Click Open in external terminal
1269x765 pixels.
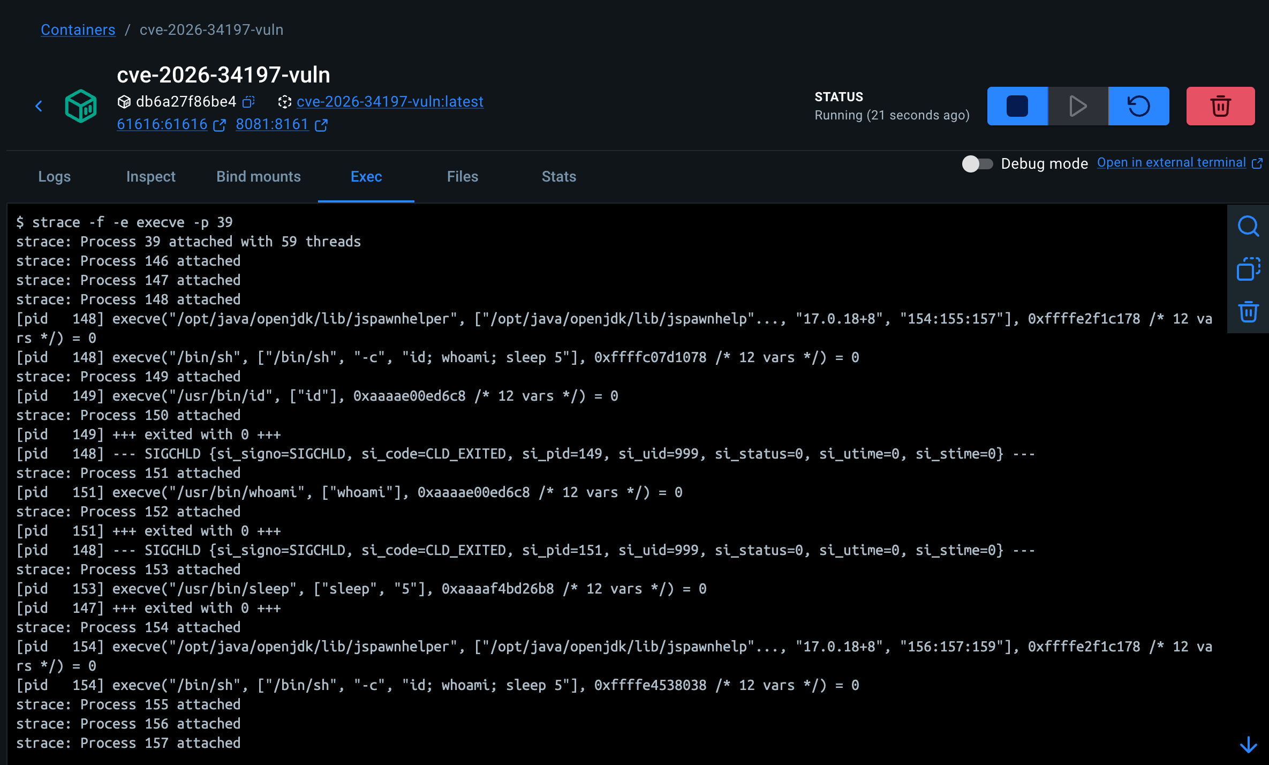click(1172, 162)
